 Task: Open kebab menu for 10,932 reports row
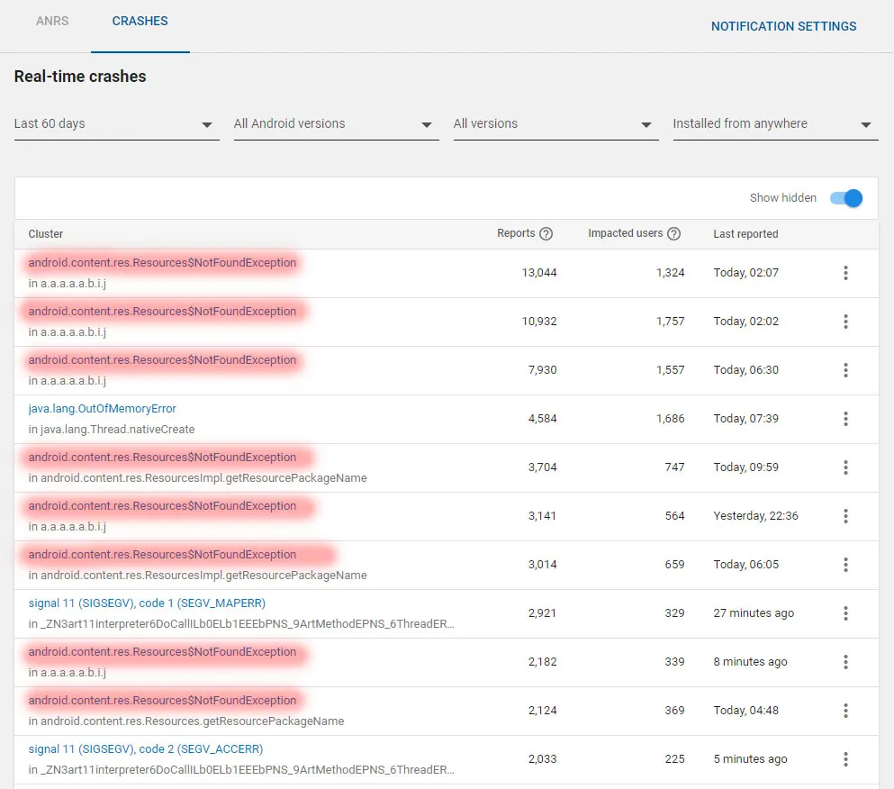(x=845, y=322)
